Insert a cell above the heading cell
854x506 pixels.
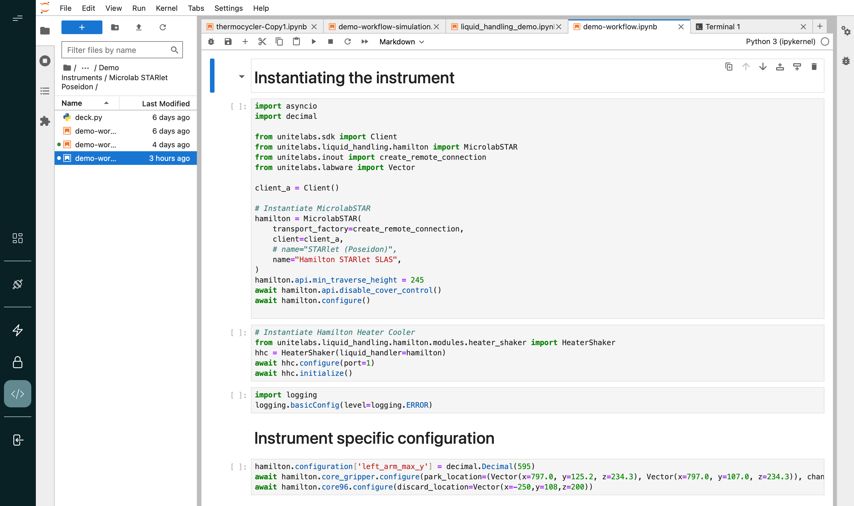tap(780, 67)
